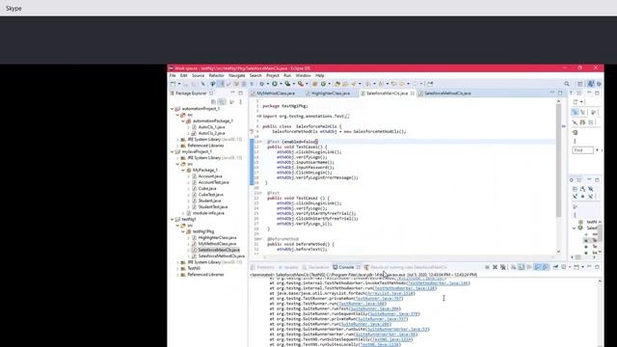The image size is (617, 347).
Task: Open the Run button dropdown arrow
Action: tap(281, 84)
